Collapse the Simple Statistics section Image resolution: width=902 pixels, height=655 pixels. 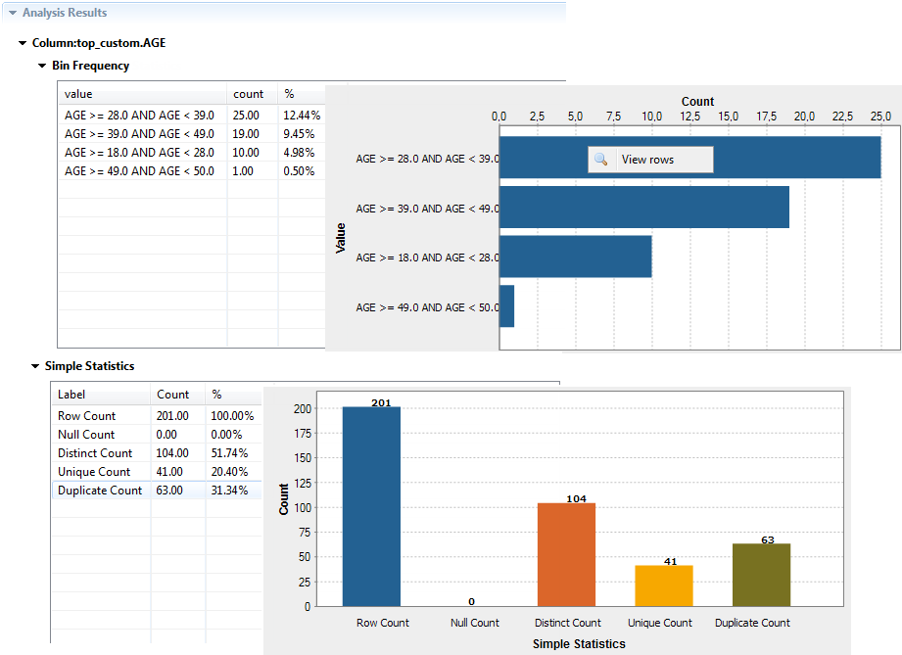tap(37, 365)
